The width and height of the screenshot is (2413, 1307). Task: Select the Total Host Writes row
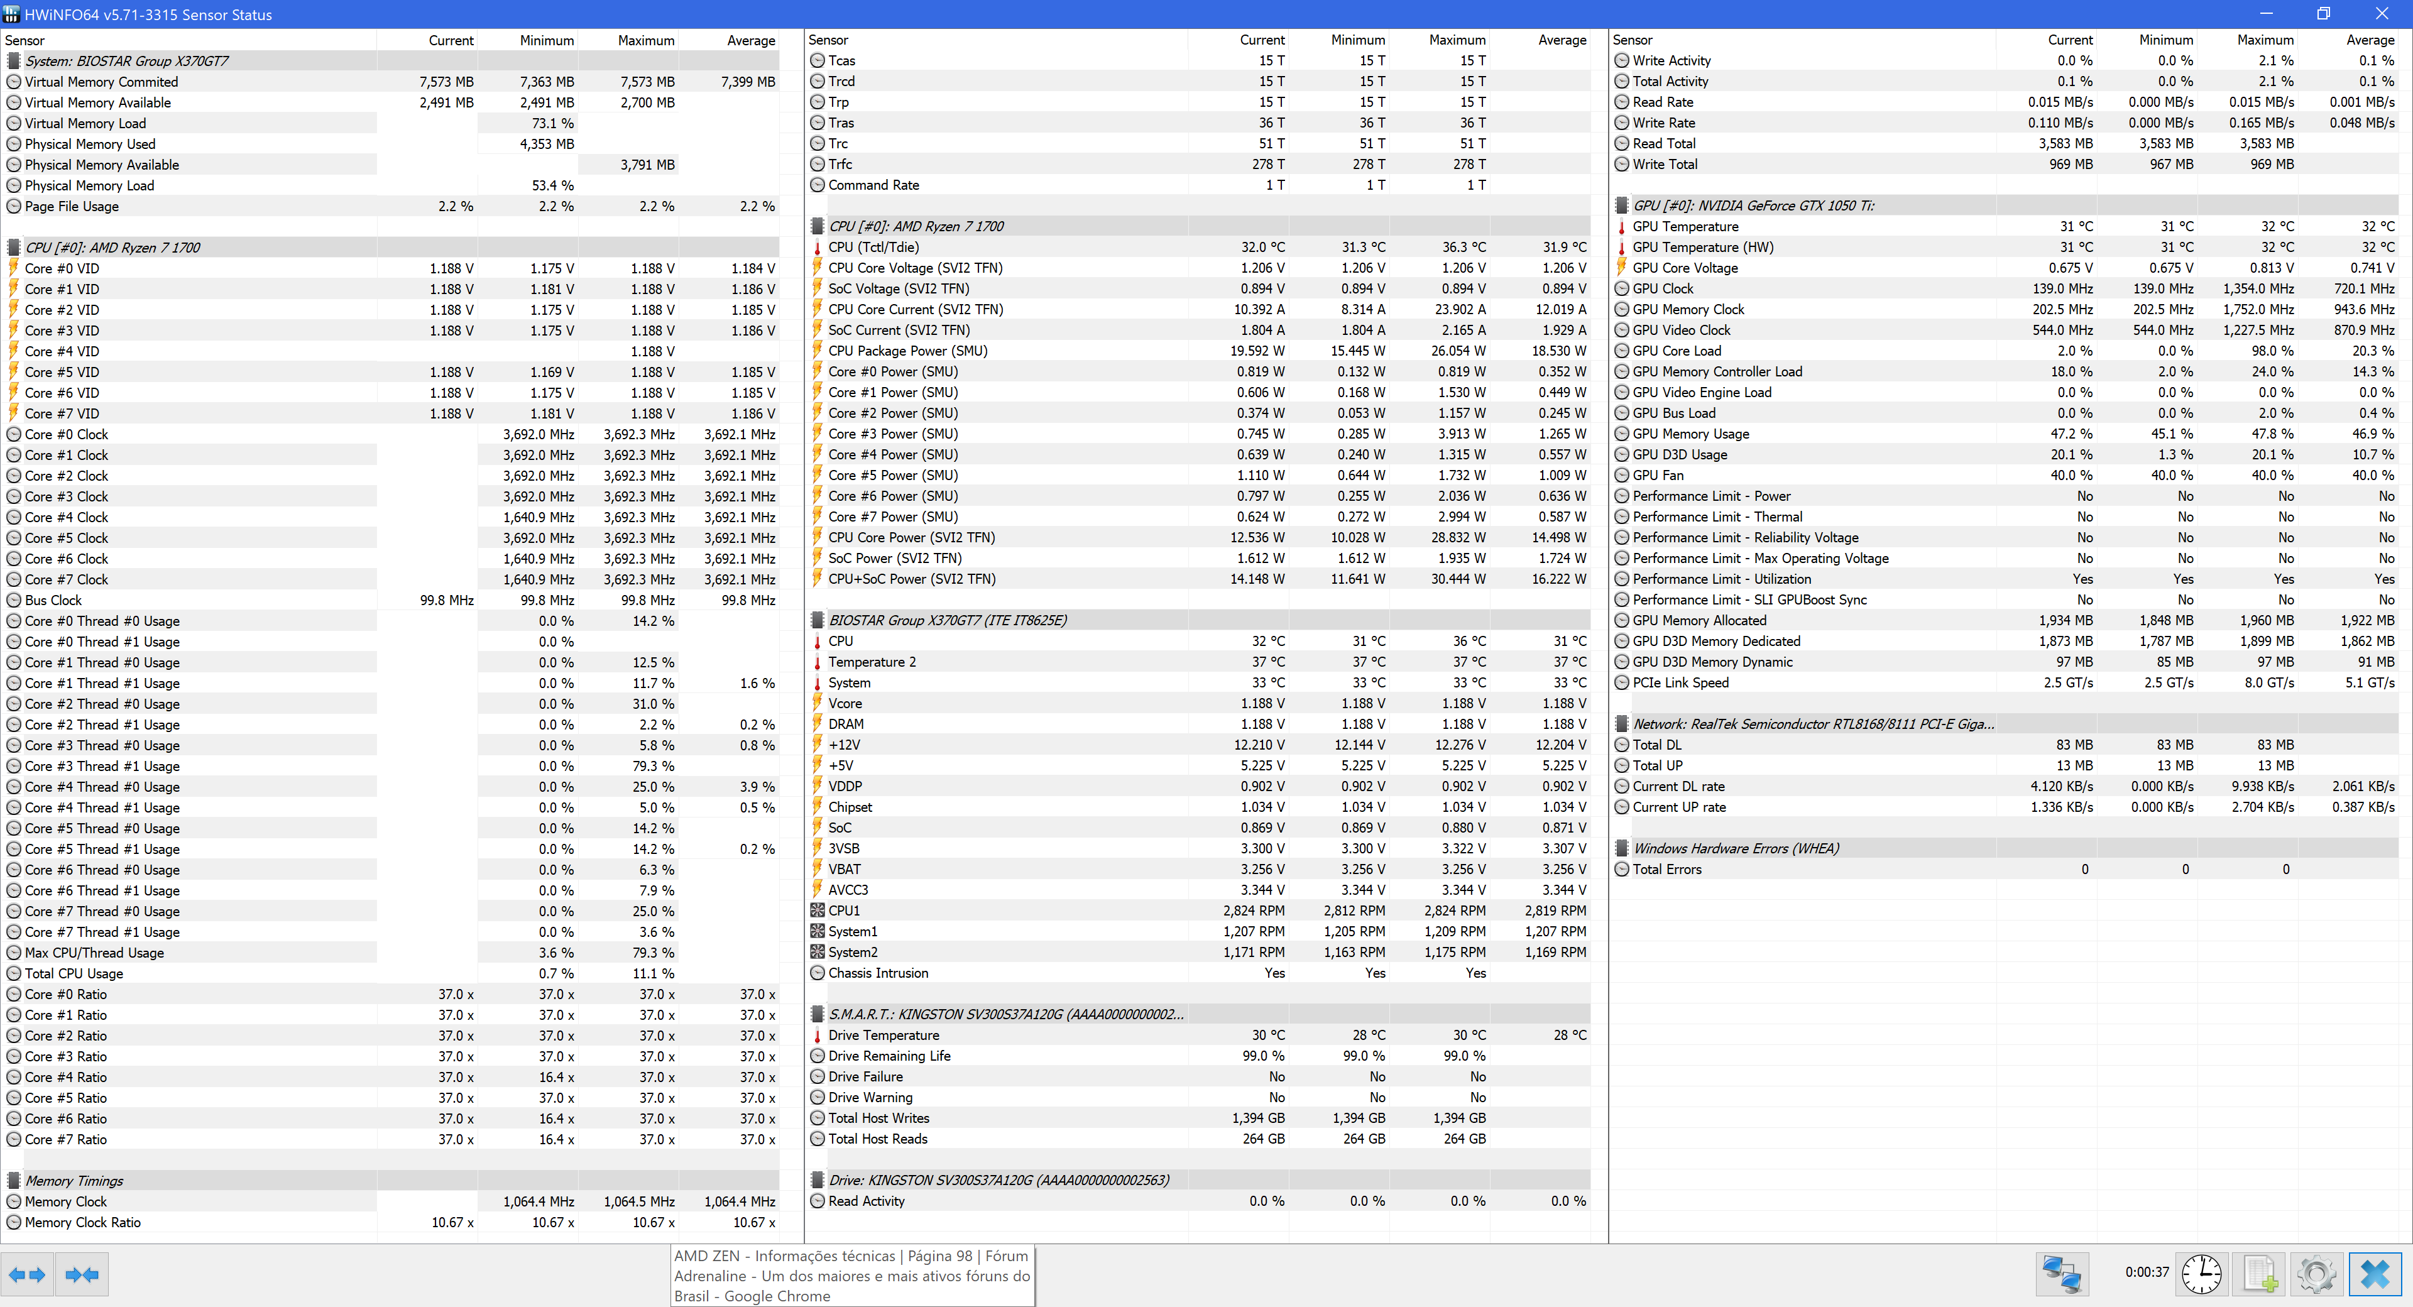[1199, 1118]
